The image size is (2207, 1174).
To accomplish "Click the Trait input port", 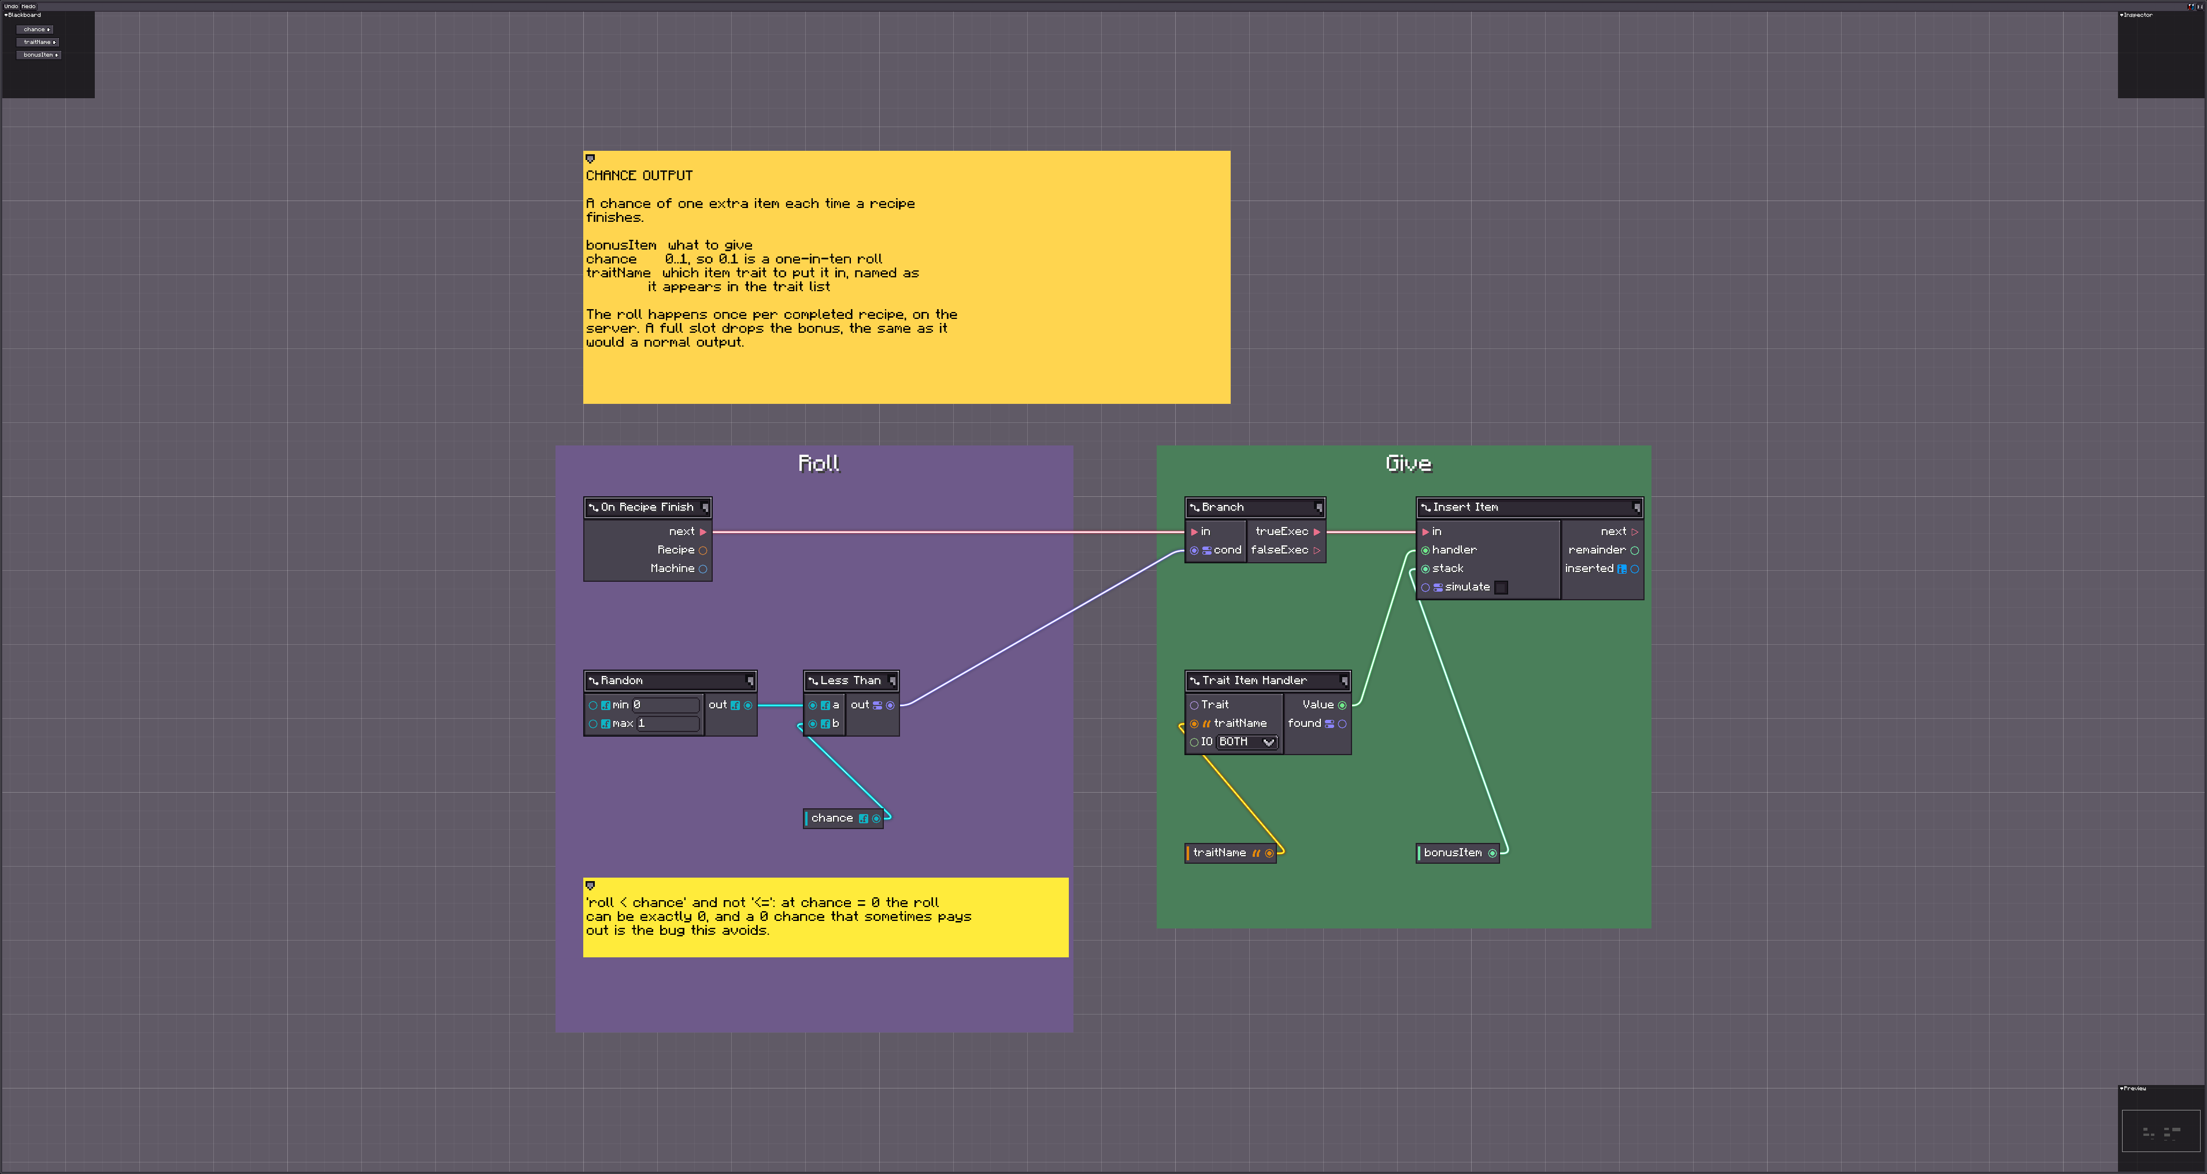I will click(x=1194, y=705).
